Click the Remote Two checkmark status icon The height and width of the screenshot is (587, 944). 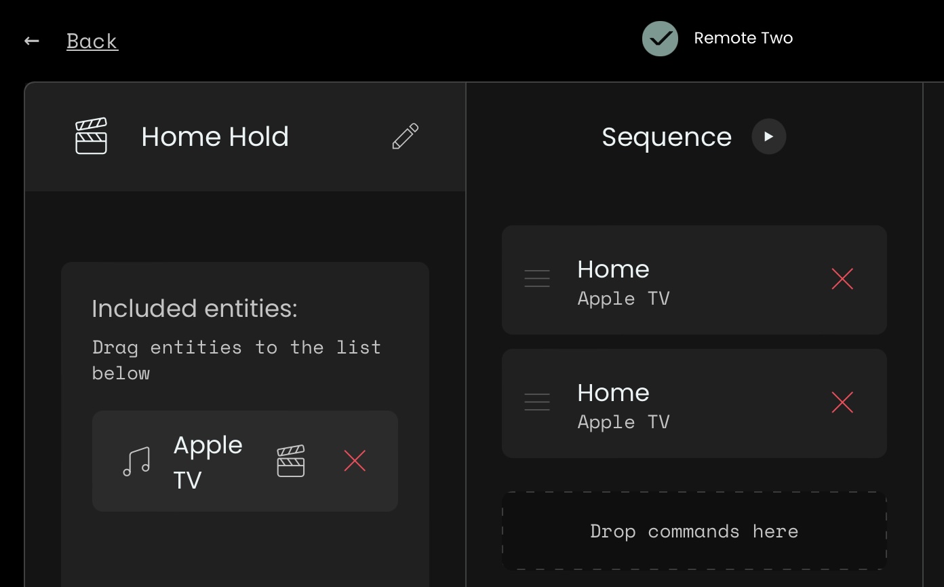660,39
